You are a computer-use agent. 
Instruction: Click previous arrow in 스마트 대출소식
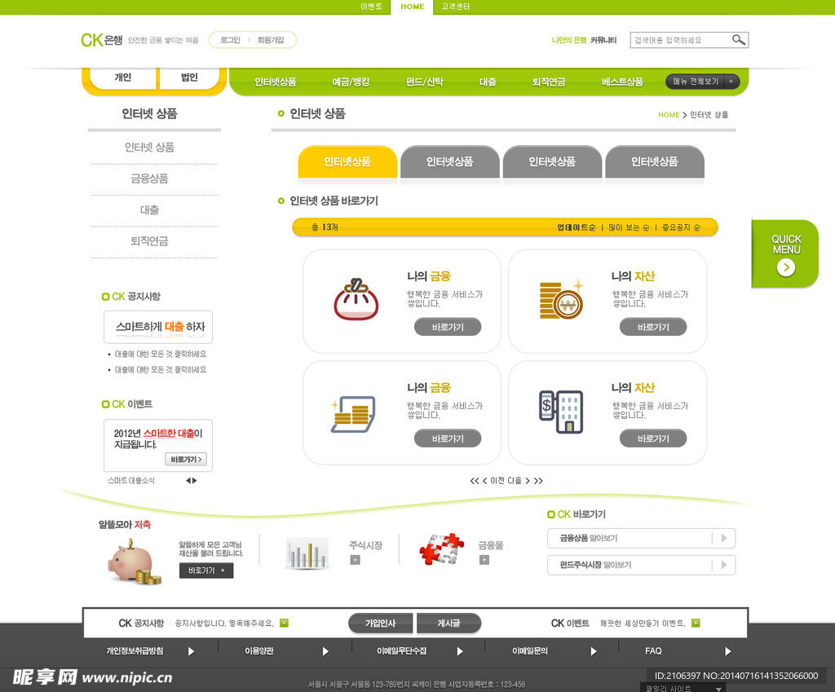coord(188,481)
